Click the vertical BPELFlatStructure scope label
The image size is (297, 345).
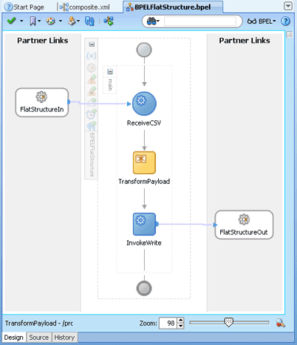coord(92,155)
